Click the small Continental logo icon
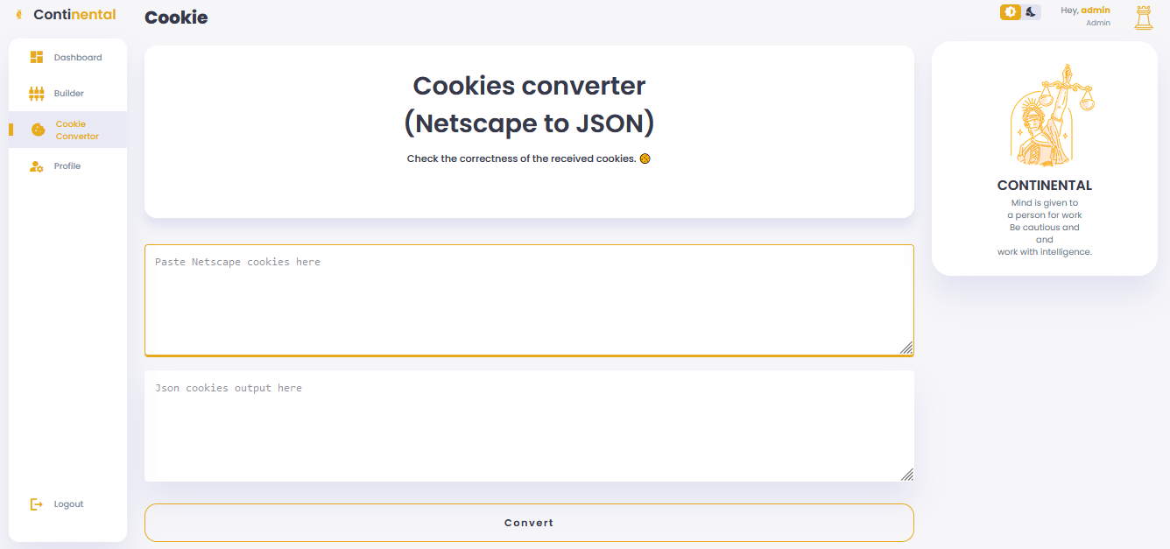The width and height of the screenshot is (1170, 549). click(x=19, y=15)
